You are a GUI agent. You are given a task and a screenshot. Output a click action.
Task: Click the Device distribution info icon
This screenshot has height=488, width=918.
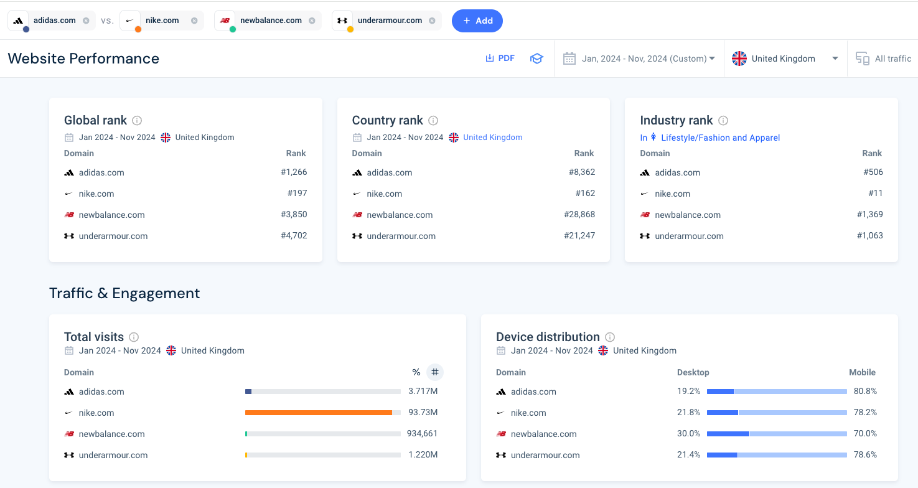point(610,337)
